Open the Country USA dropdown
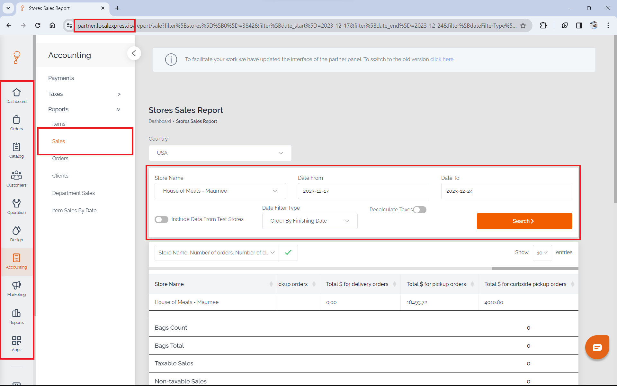 pos(220,153)
